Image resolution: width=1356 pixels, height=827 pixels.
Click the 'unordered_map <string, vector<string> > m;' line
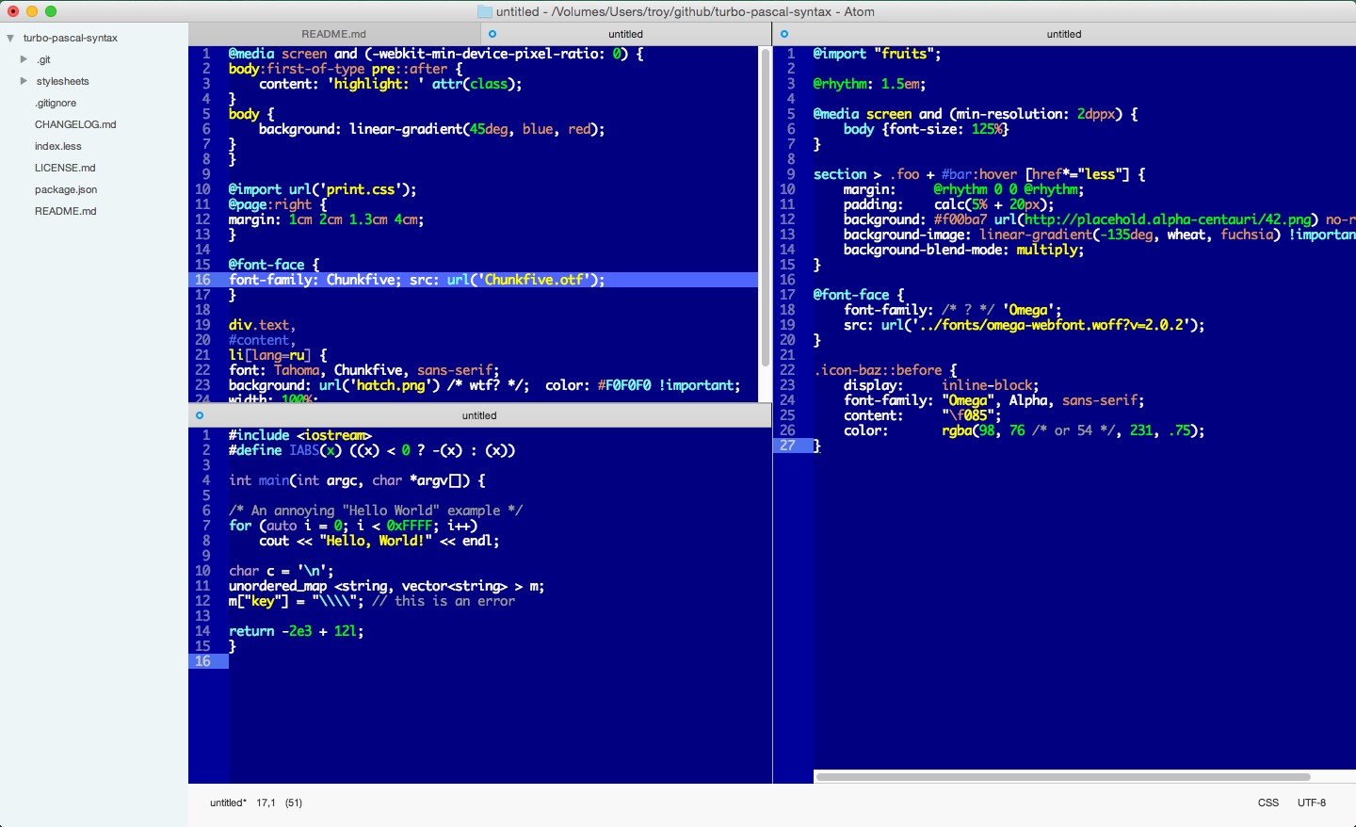click(x=386, y=586)
